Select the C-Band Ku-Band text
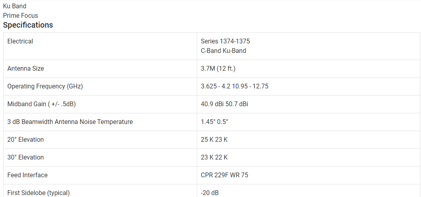This screenshot has height=197, width=421. [x=224, y=51]
